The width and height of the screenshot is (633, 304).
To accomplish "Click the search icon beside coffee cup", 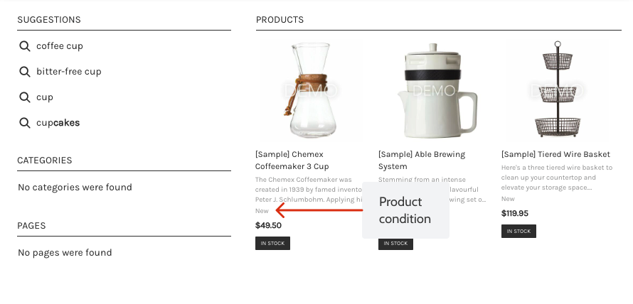I will pos(25,46).
